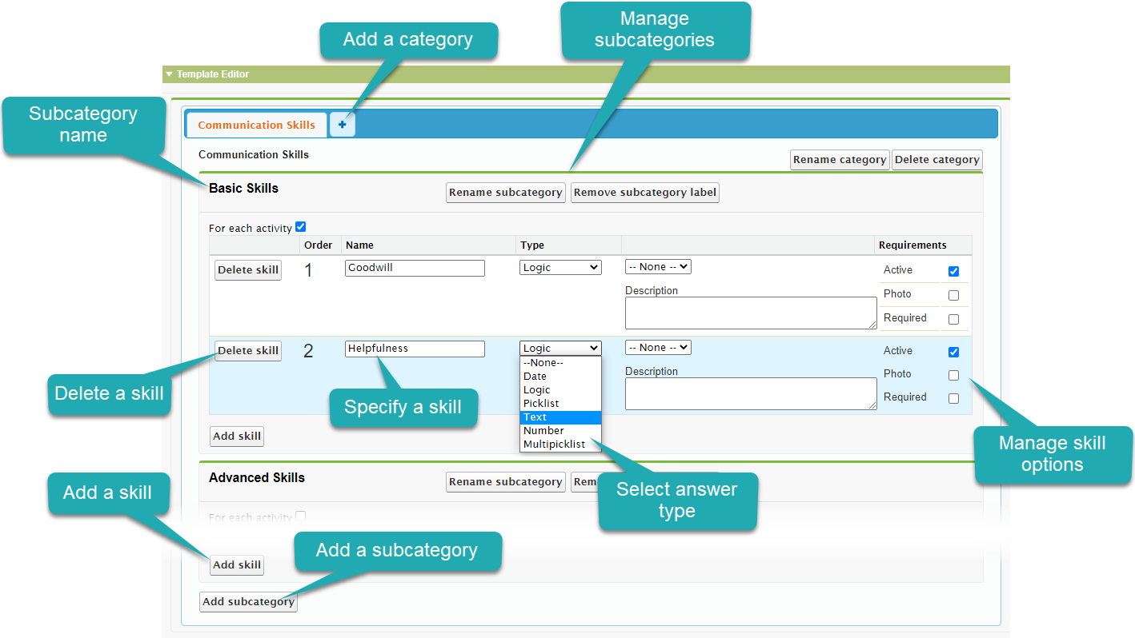The image size is (1135, 638).
Task: Click Delete category button
Action: 936,160
